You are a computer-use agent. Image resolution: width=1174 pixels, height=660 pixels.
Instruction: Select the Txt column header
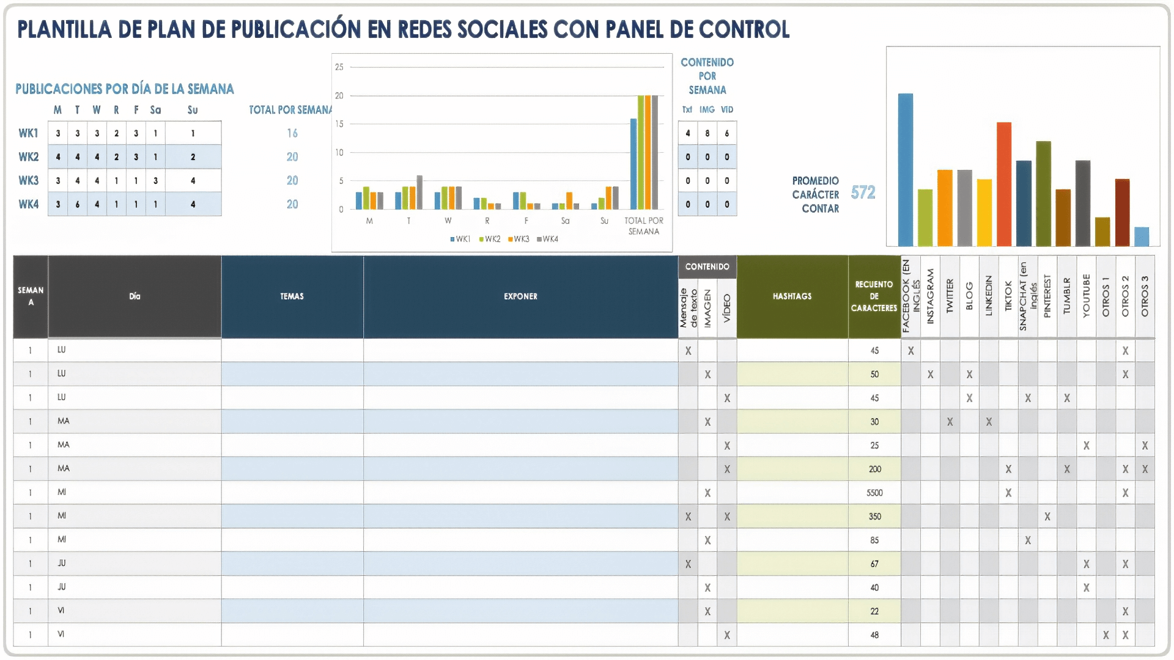point(687,110)
